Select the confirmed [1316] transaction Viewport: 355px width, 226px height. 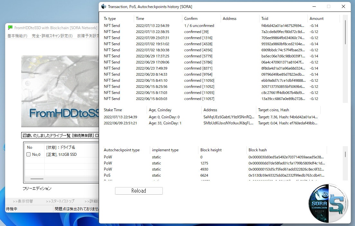click(x=221, y=38)
